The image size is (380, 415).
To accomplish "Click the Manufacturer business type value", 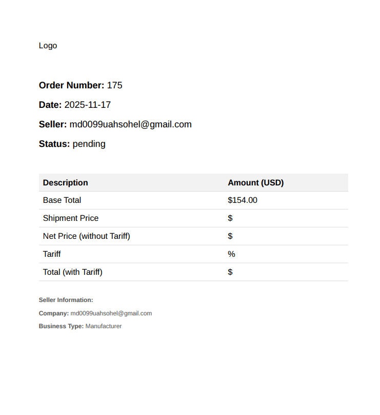I will [x=104, y=326].
